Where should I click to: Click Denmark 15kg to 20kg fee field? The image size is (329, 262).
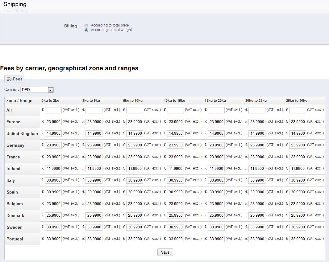tap(216, 216)
